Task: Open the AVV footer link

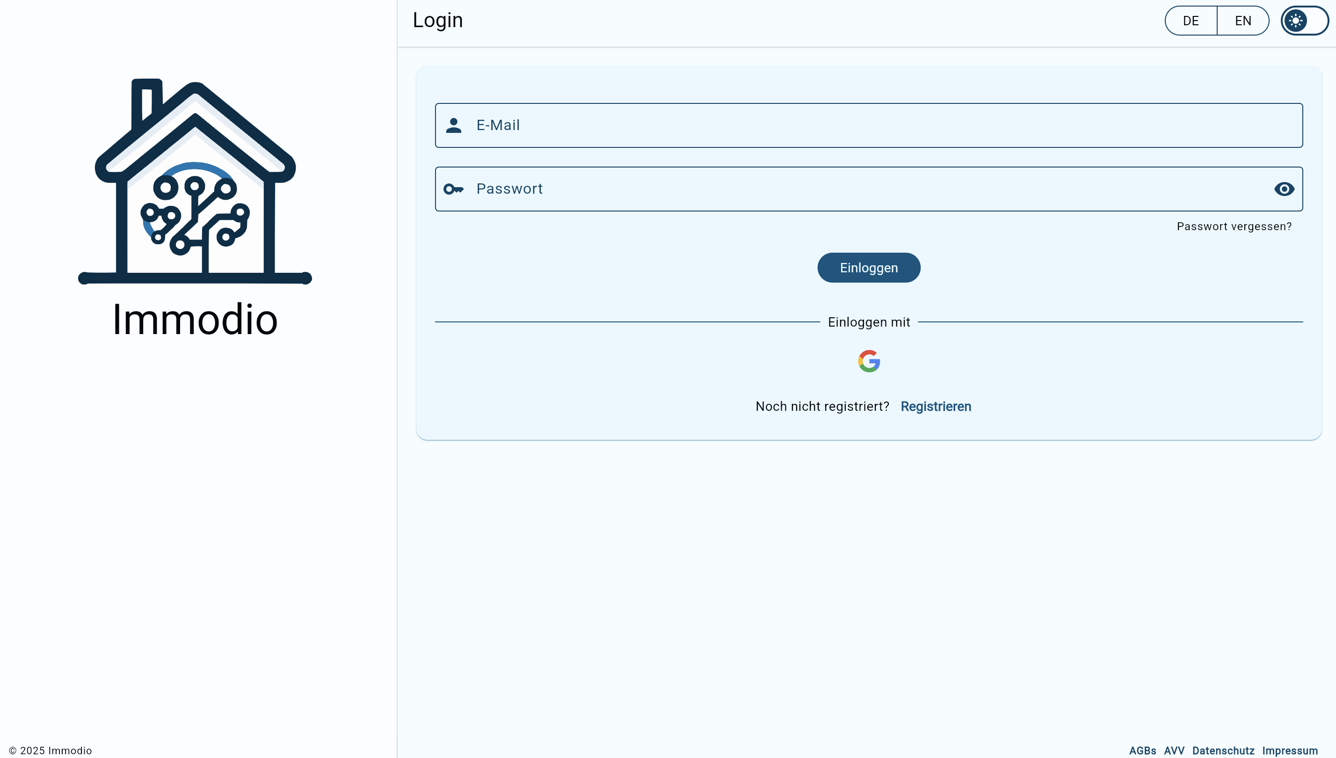Action: pos(1174,751)
